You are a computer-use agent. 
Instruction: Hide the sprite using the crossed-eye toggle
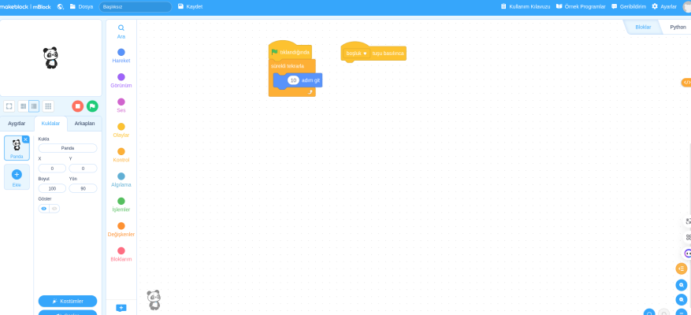coord(54,209)
